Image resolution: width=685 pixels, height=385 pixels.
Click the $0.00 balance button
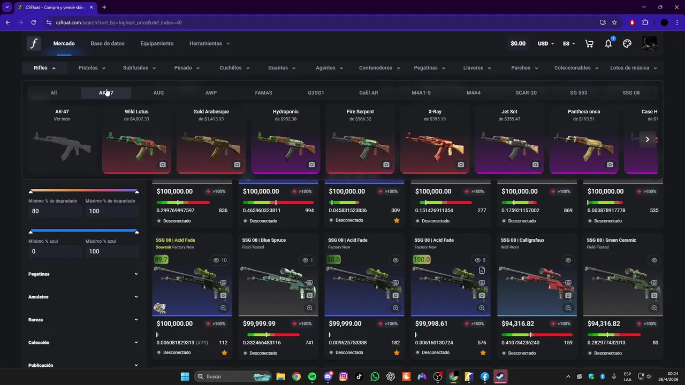click(518, 44)
